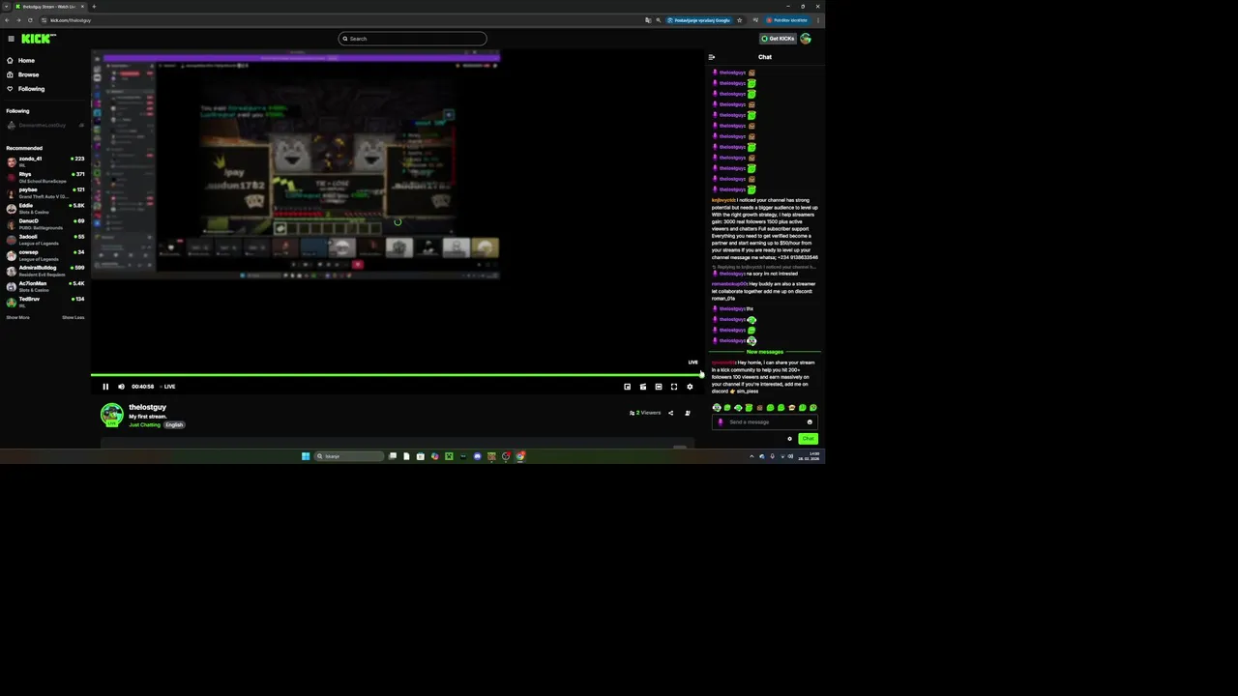Focus the Kick search box
Screen dimensions: 1238x696
[412, 39]
